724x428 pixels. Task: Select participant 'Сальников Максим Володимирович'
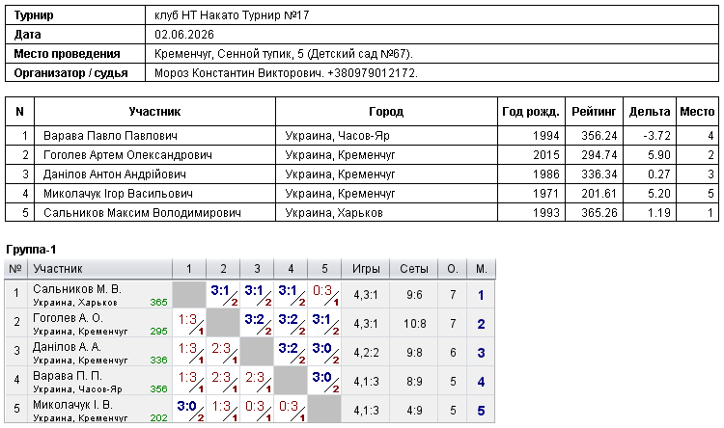(142, 213)
